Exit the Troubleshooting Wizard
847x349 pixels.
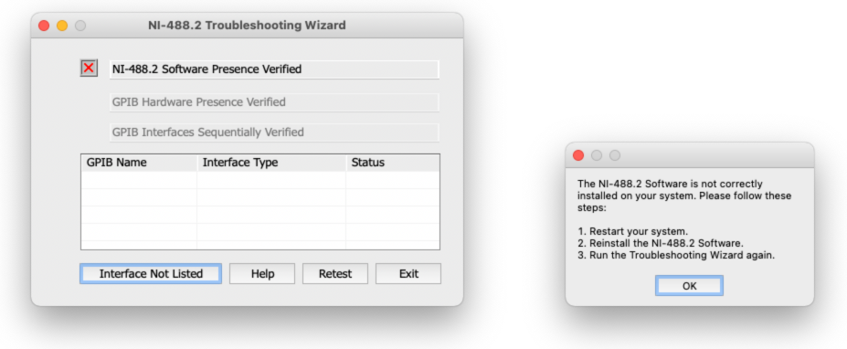pos(408,274)
